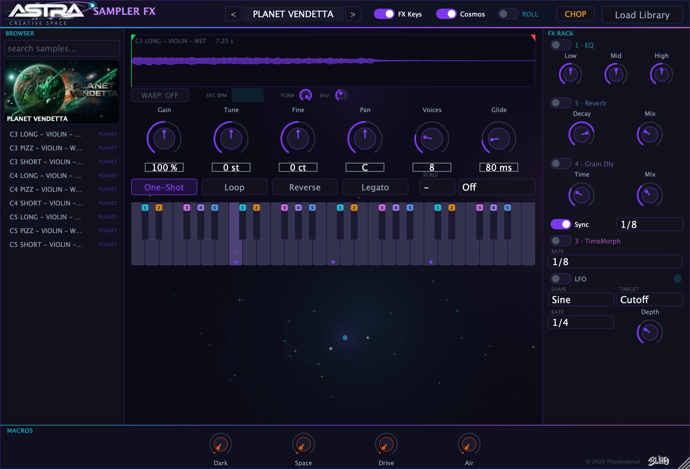Select C4 SHORT - VIOLIN sample

tap(62, 203)
